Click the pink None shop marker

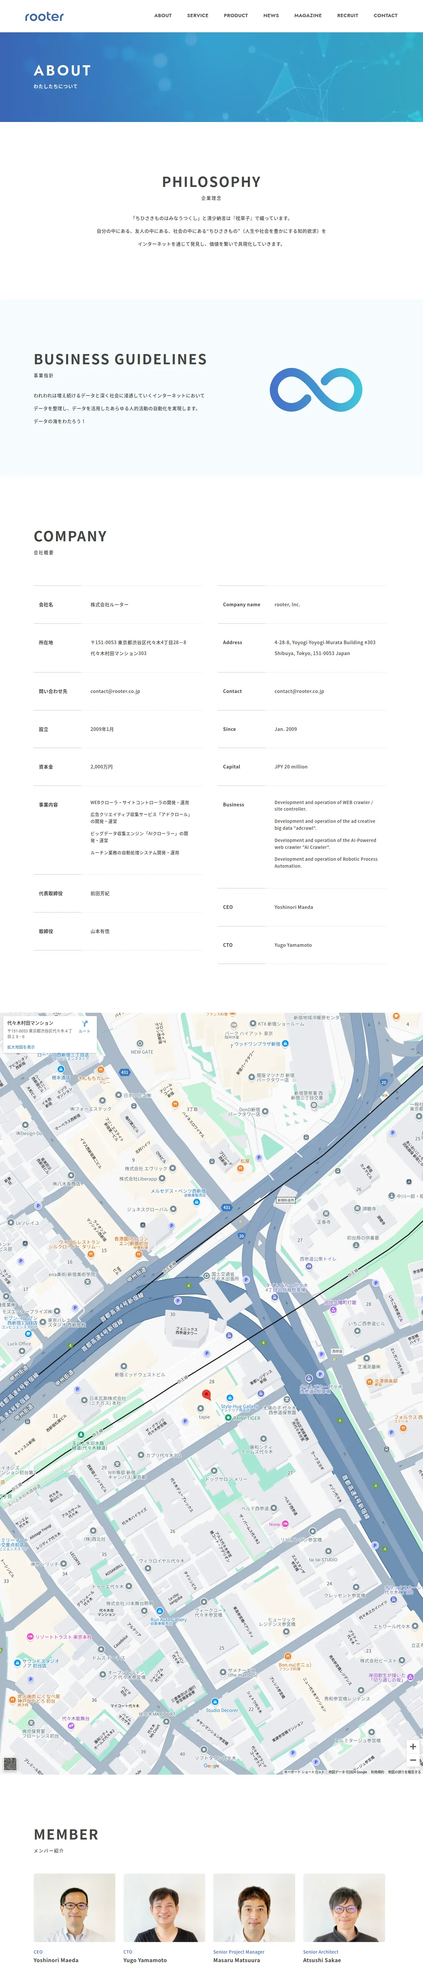285,1524
